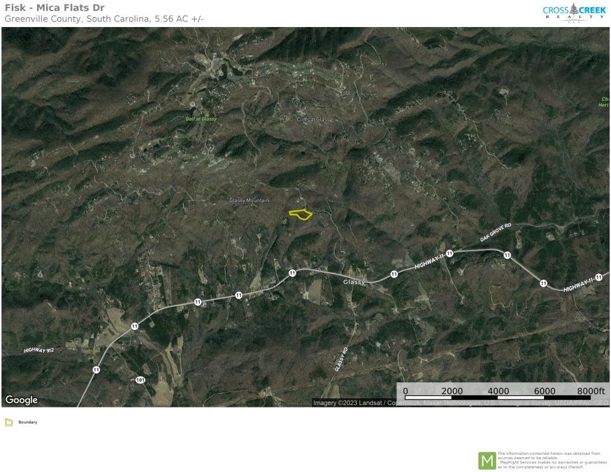Click the Glassy Rd road label
611x472 pixels.
(x=341, y=359)
